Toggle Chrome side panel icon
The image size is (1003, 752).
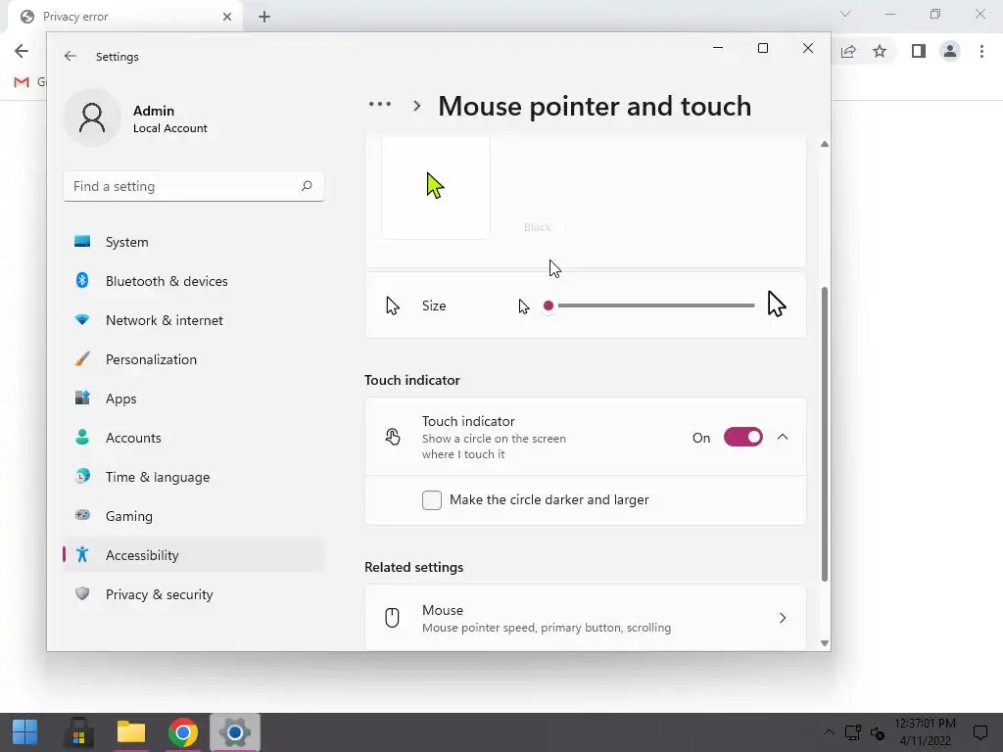[x=919, y=51]
